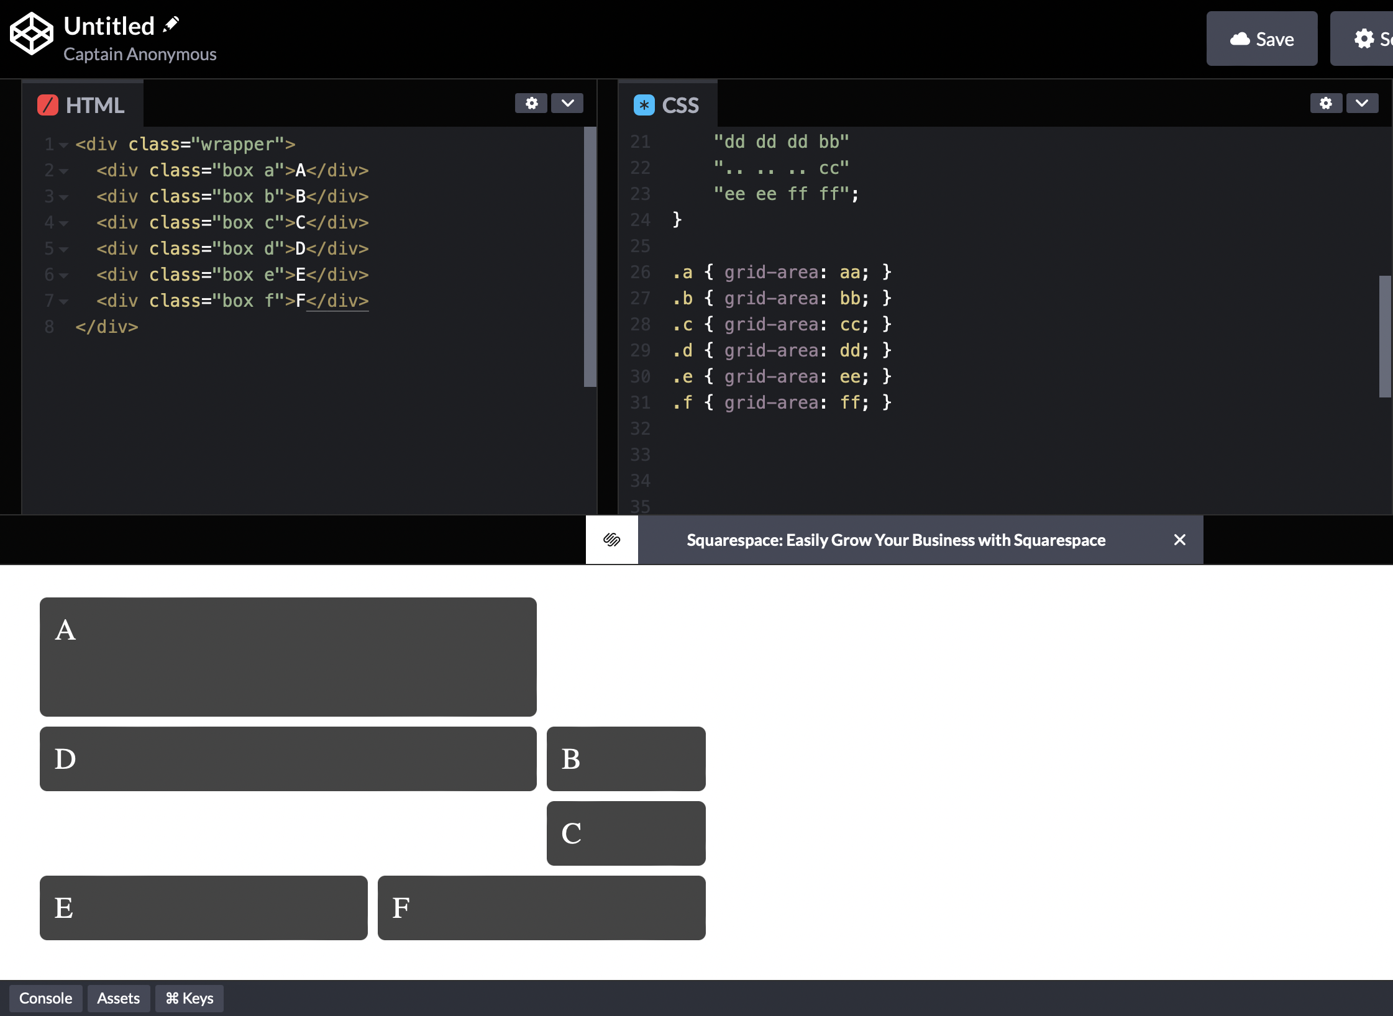Open the Console panel
This screenshot has width=1393, height=1016.
tap(45, 998)
